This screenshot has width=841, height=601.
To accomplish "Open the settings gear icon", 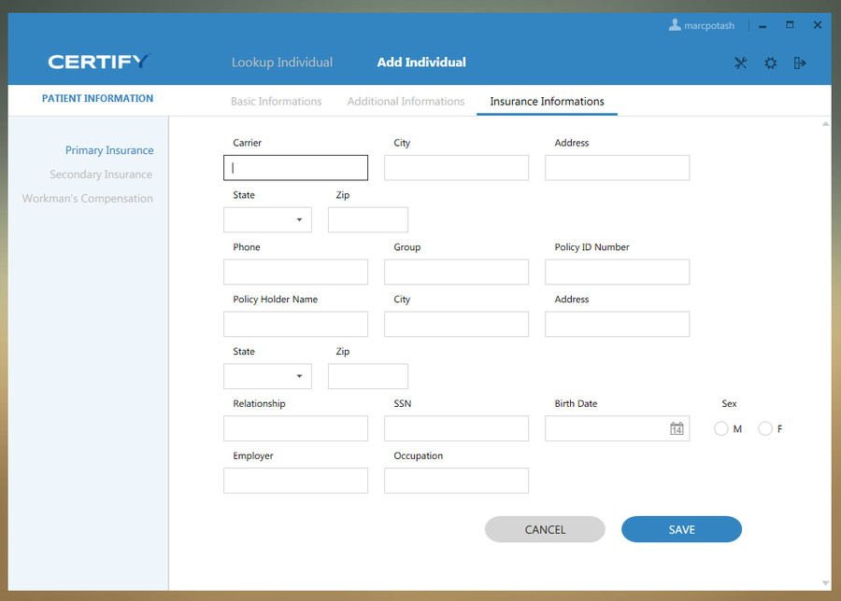I will (x=771, y=63).
